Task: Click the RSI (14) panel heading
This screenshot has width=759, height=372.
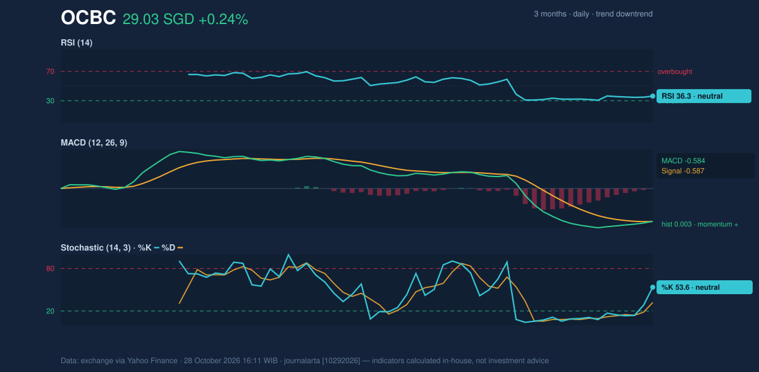Action: coord(77,43)
